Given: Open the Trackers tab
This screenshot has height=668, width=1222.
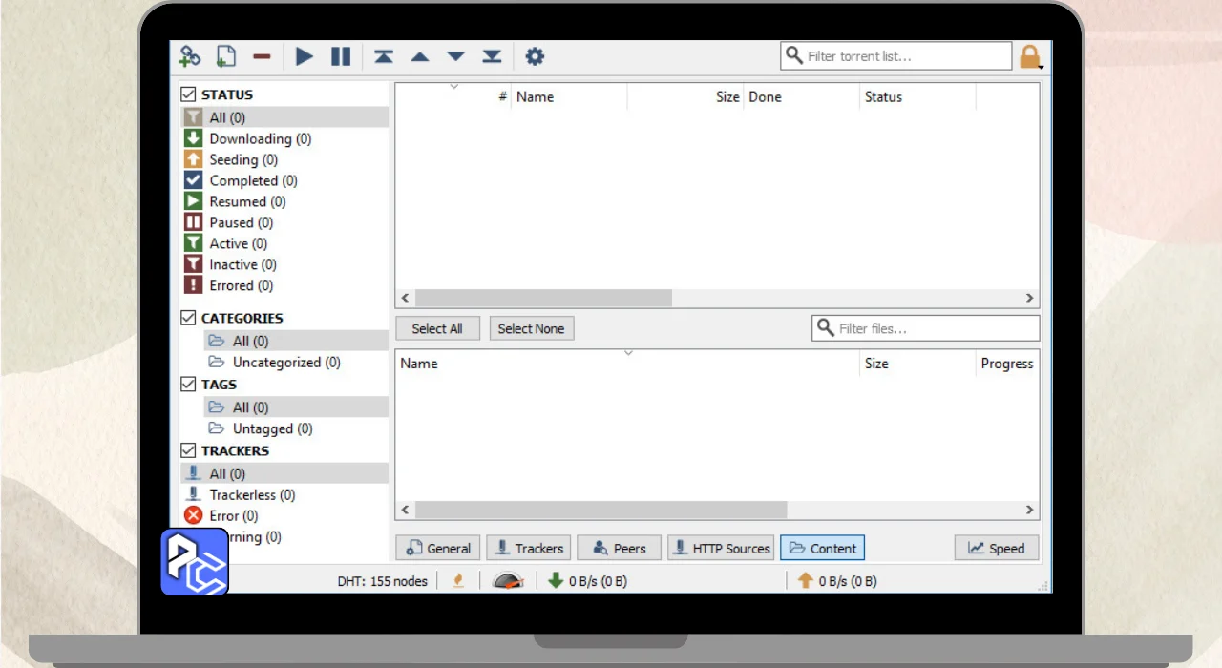Looking at the screenshot, I should [x=529, y=548].
